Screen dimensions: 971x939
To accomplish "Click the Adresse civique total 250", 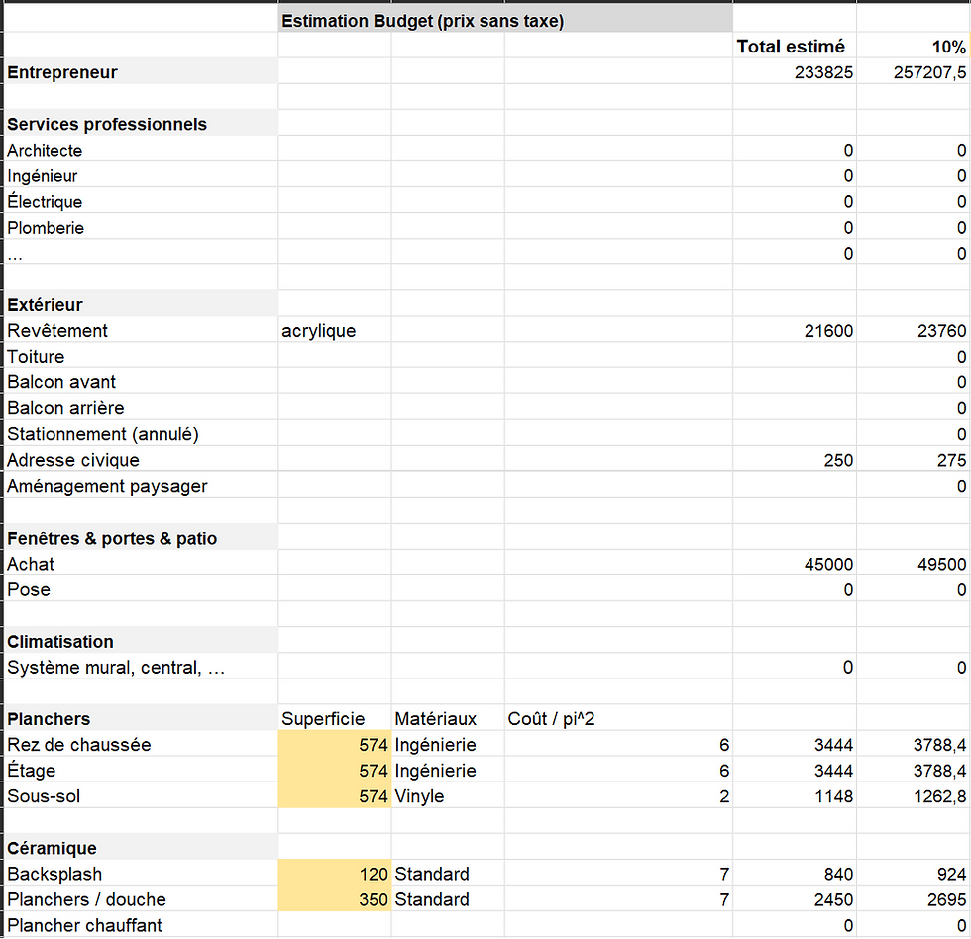I will tap(795, 460).
